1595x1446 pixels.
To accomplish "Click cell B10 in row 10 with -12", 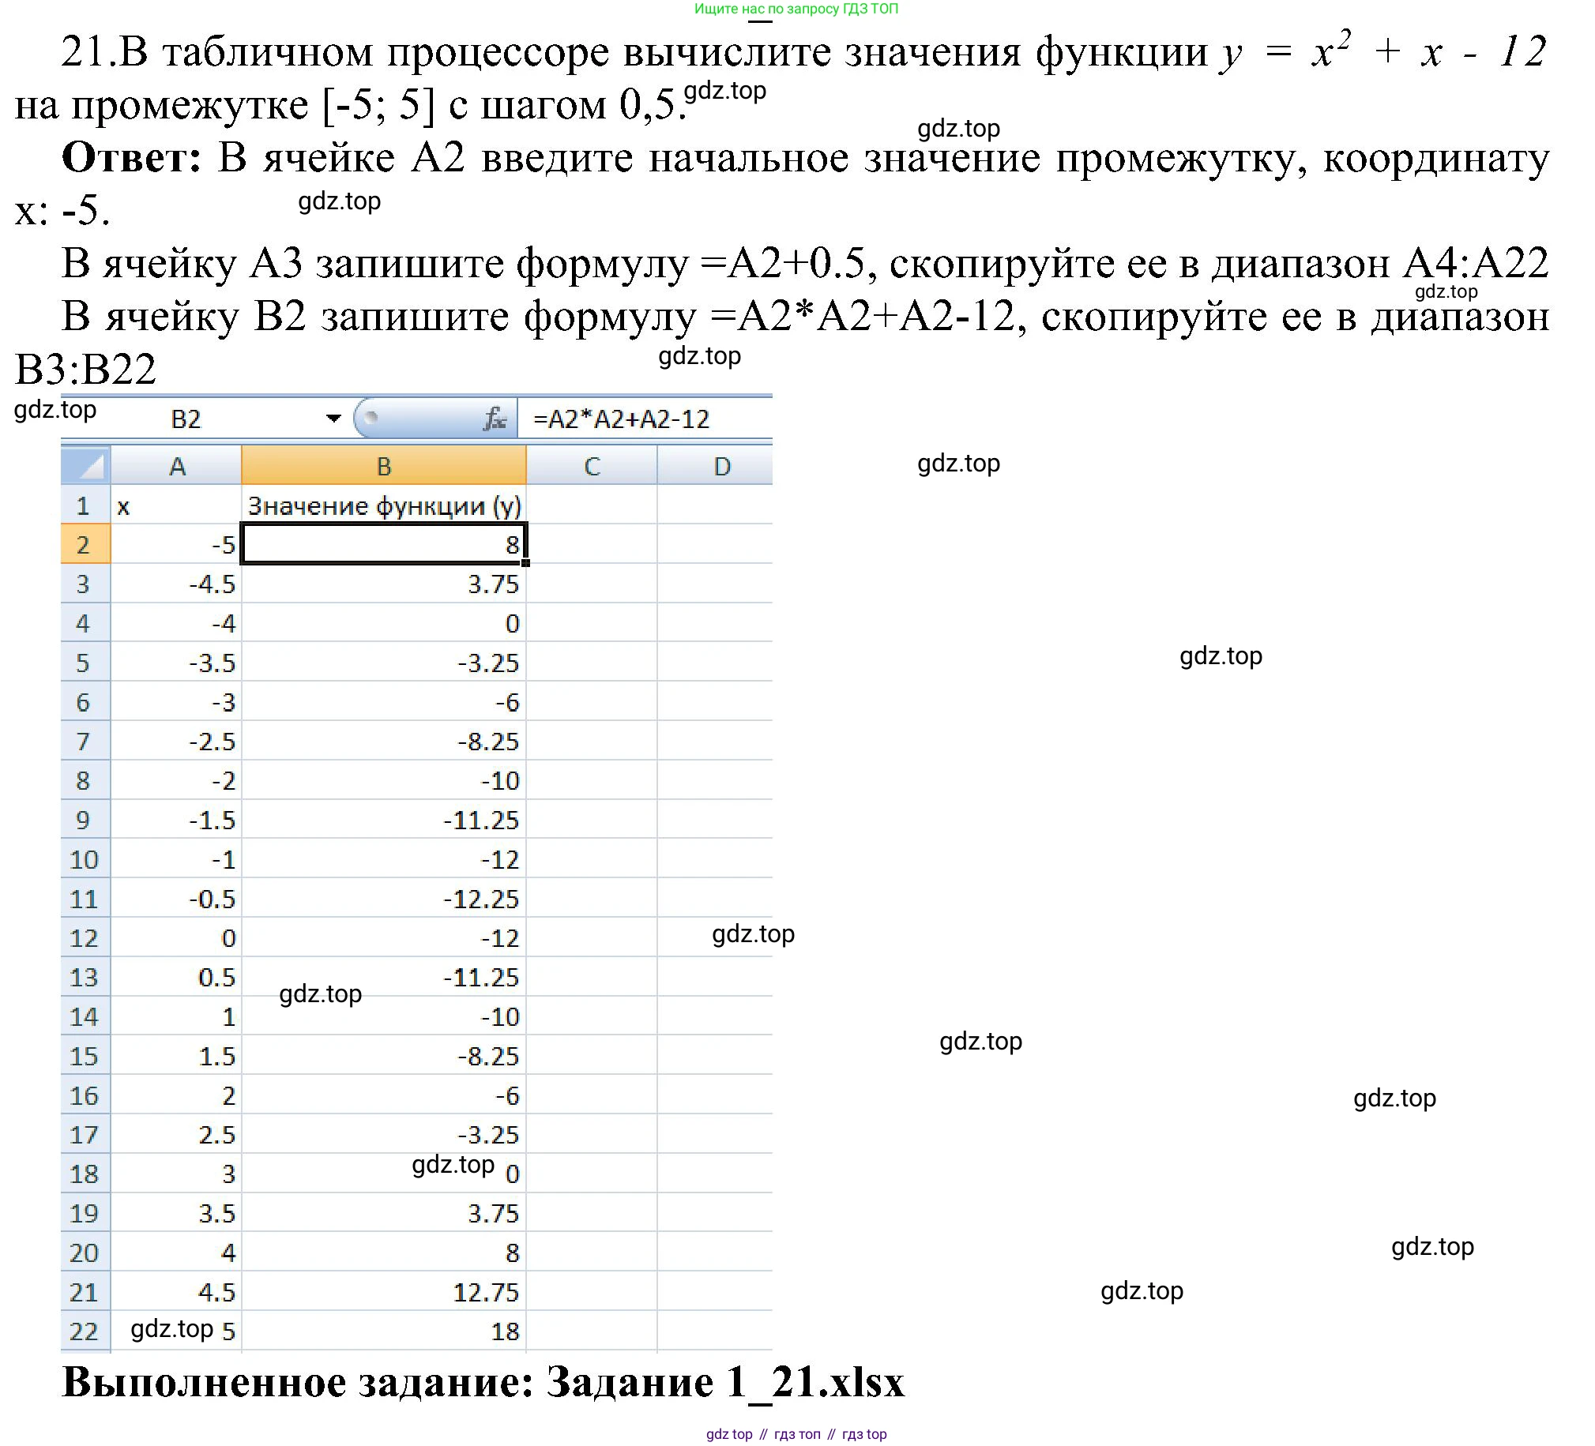I will [x=384, y=859].
